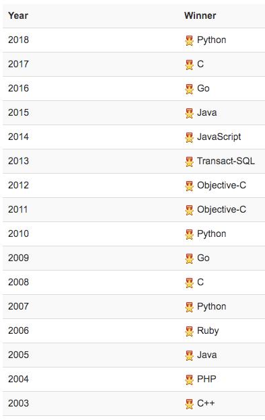This screenshot has width=265, height=420.
Task: Select the medal icon in the 2014 JavaScript row
Action: click(x=189, y=137)
